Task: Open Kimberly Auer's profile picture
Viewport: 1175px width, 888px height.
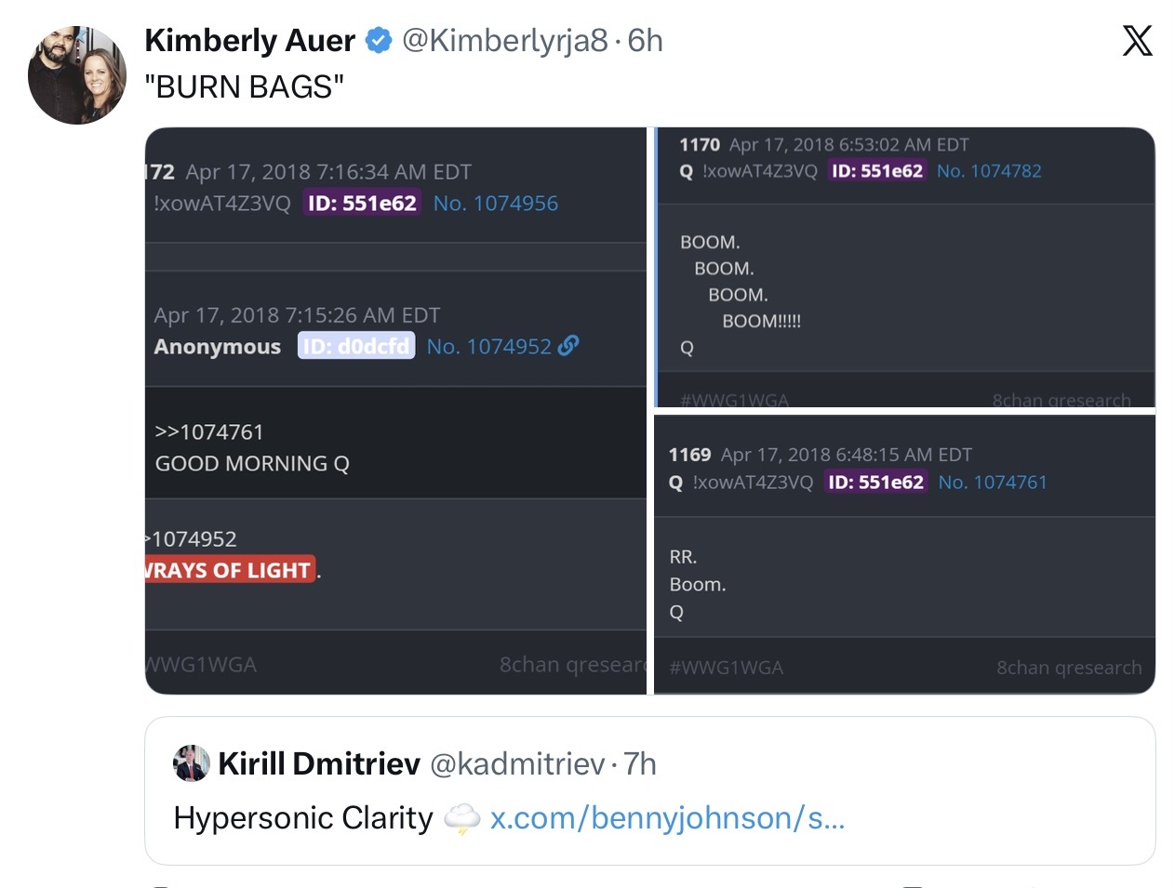Action: point(77,76)
